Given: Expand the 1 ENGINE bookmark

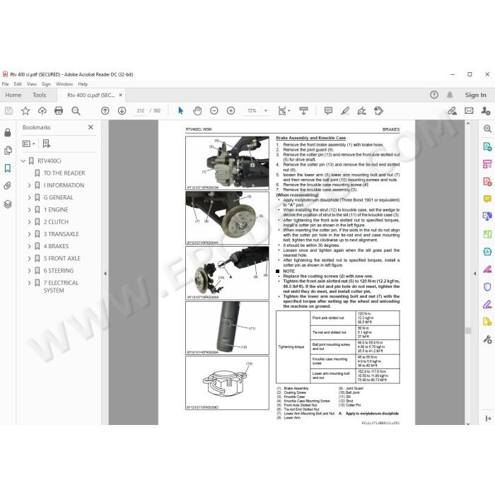Looking at the screenshot, I should (x=30, y=209).
